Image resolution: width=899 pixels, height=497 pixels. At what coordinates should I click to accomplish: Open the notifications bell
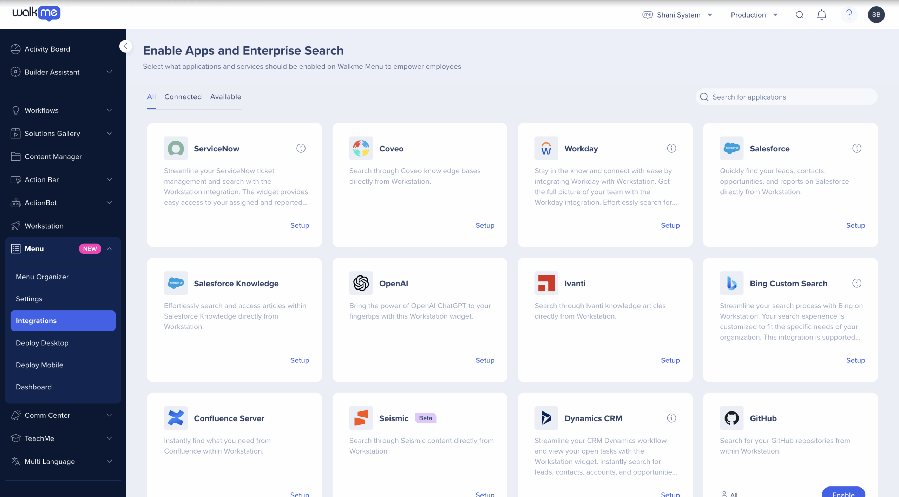(821, 15)
